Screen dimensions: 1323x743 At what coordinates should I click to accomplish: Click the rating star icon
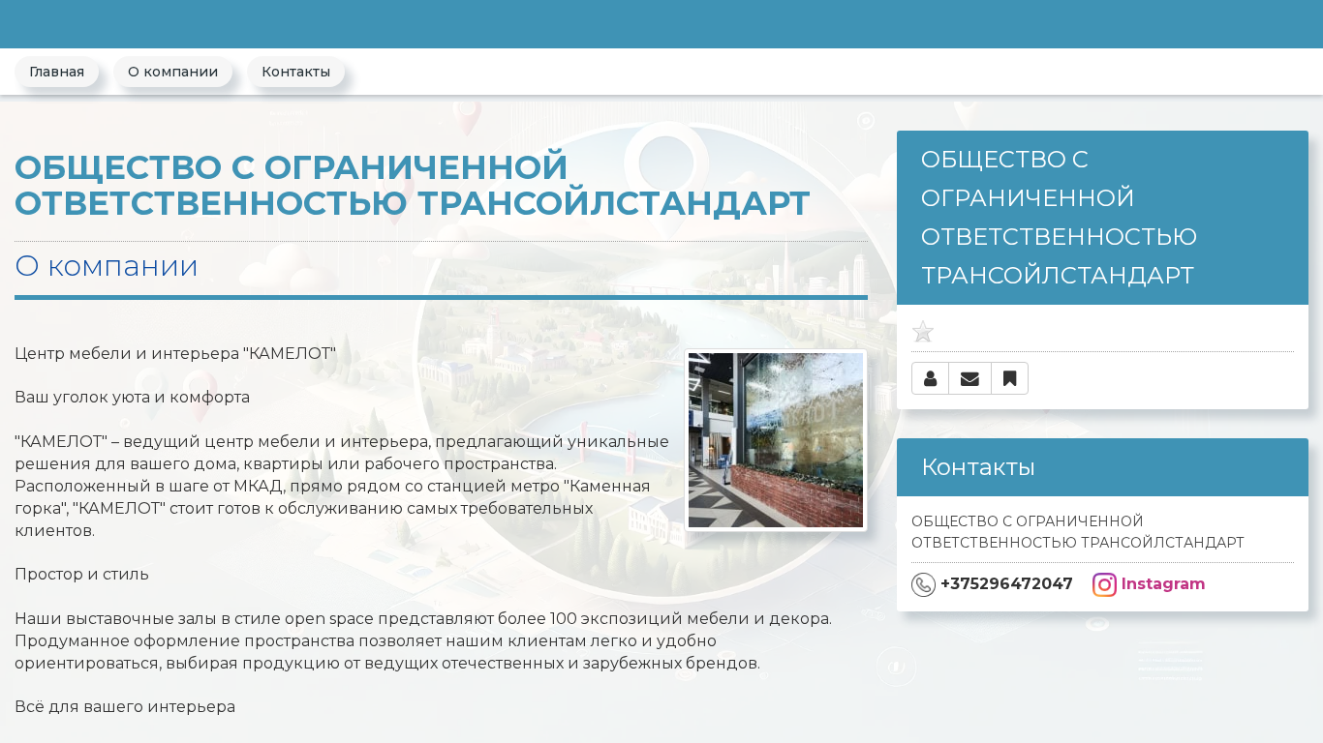tap(923, 332)
